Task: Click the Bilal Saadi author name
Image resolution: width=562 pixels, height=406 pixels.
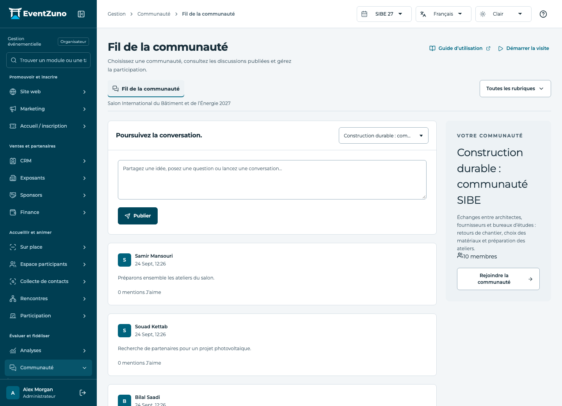Action: tap(148, 397)
